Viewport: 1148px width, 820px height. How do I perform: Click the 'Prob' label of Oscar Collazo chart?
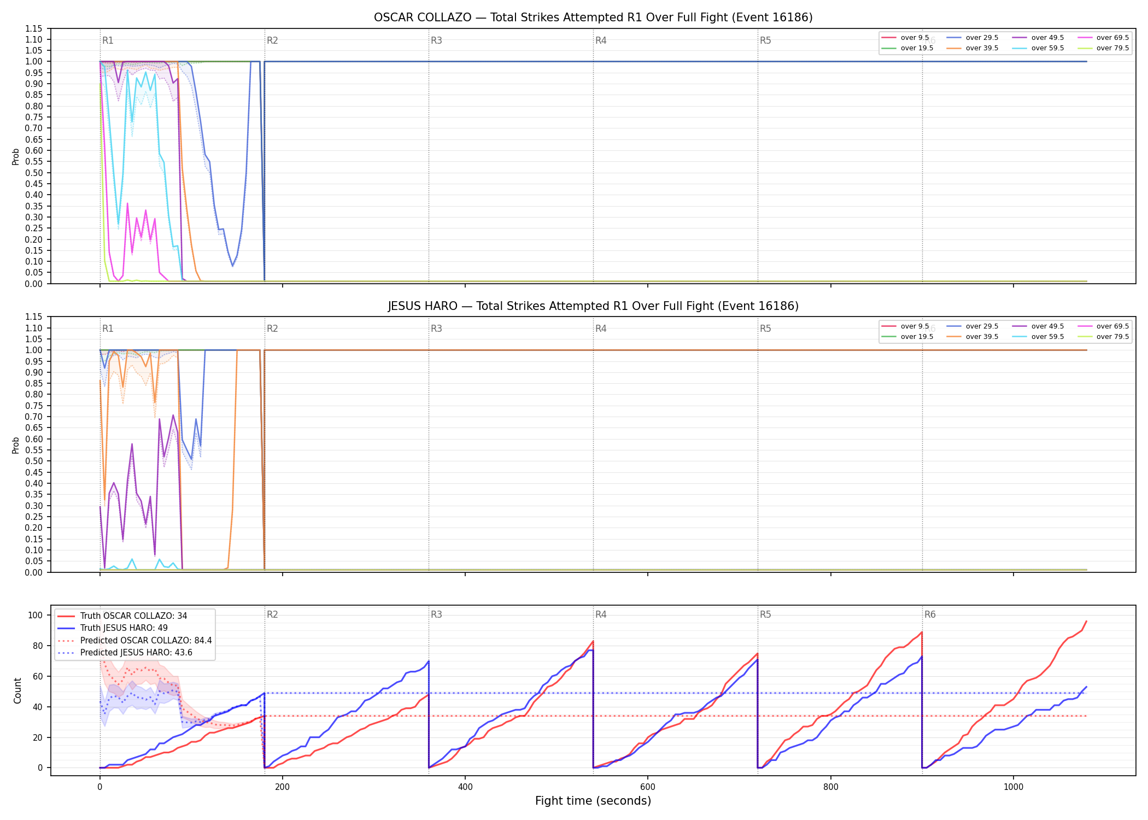(16, 156)
